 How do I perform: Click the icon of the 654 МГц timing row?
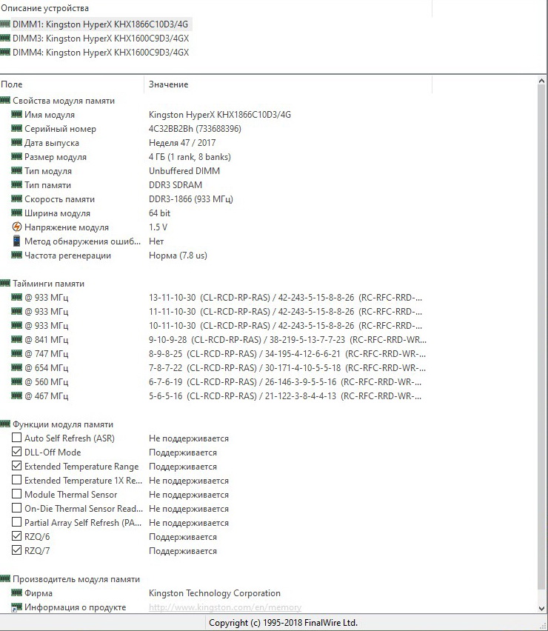(x=16, y=367)
